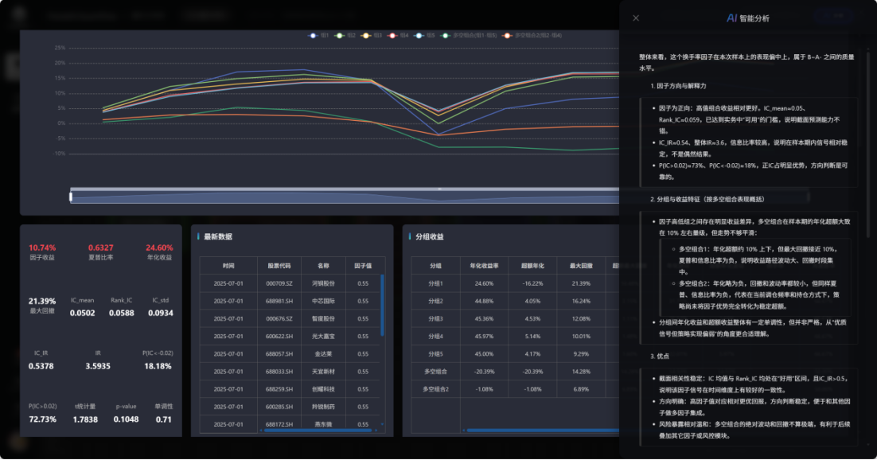The height and width of the screenshot is (460, 877).
Task: Toggle 组1 series in chart legend
Action: (314, 35)
